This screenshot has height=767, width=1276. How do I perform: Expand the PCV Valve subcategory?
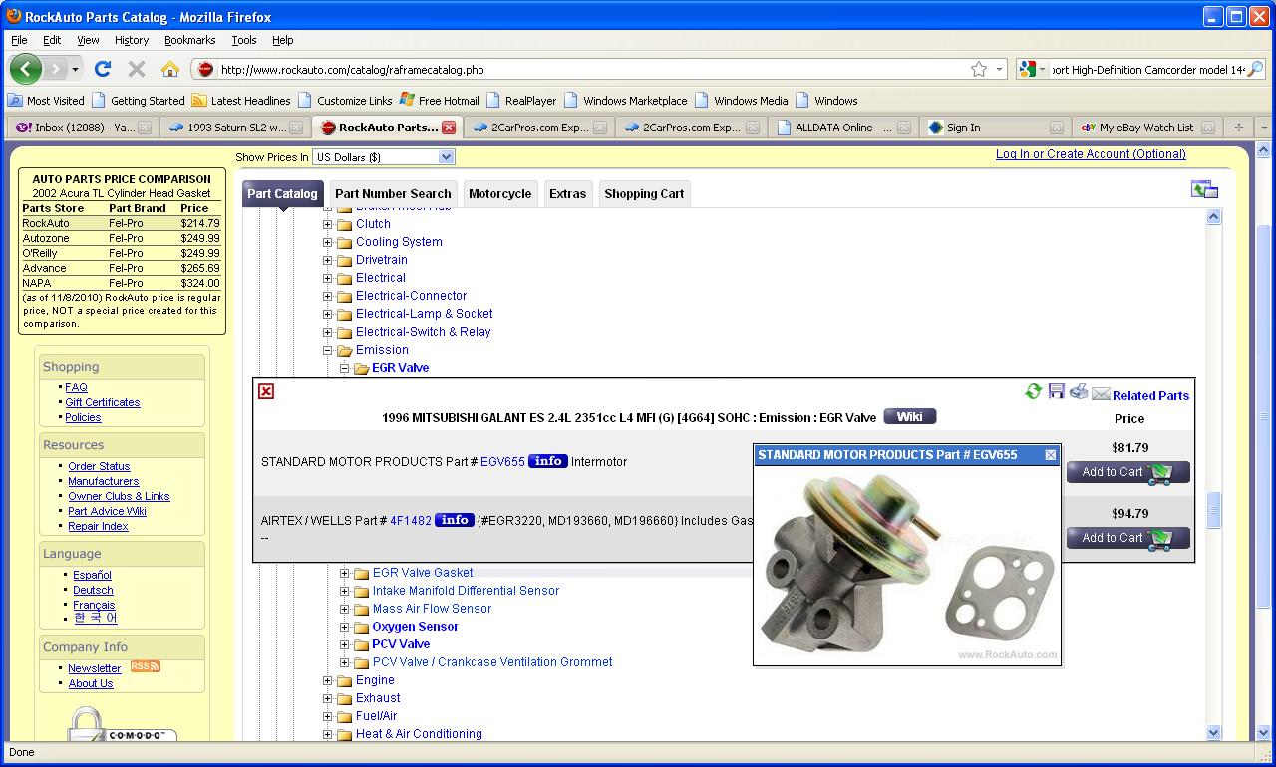(x=344, y=644)
